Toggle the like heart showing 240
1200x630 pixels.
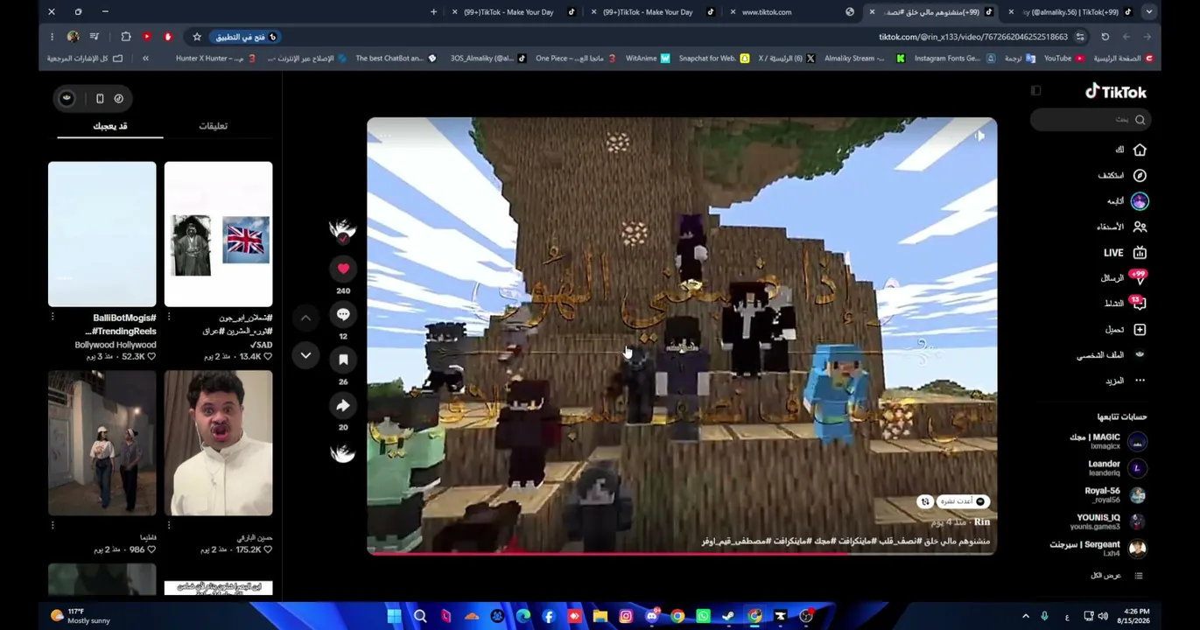343,269
